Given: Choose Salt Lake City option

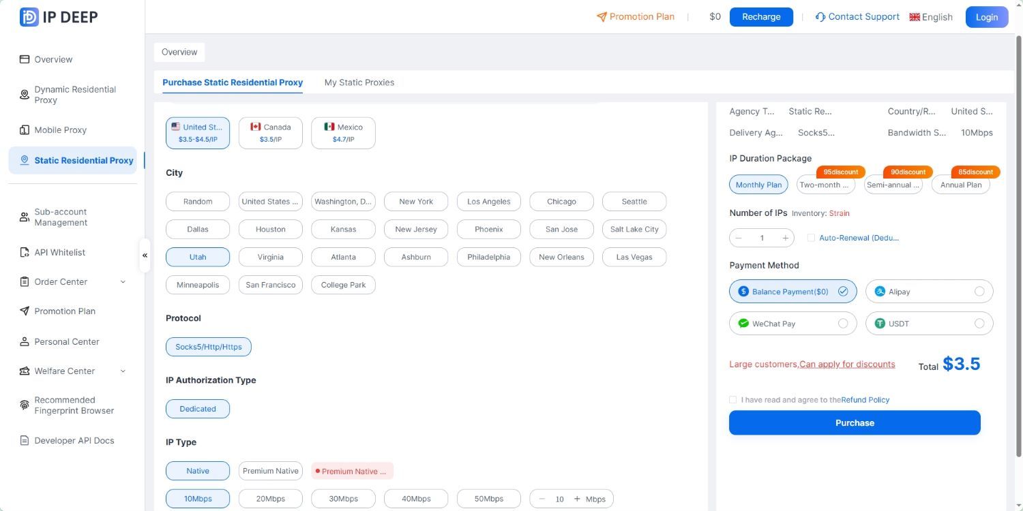Looking at the screenshot, I should (634, 230).
